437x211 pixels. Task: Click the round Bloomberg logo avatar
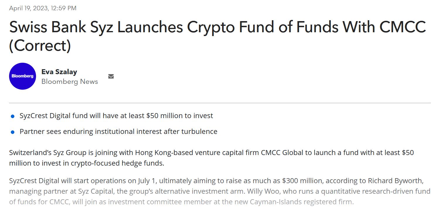(x=23, y=76)
